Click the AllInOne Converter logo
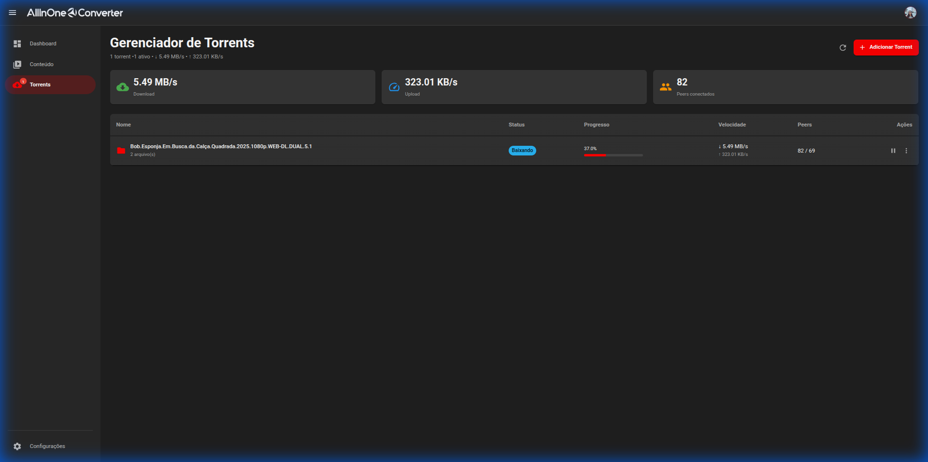 coord(75,13)
